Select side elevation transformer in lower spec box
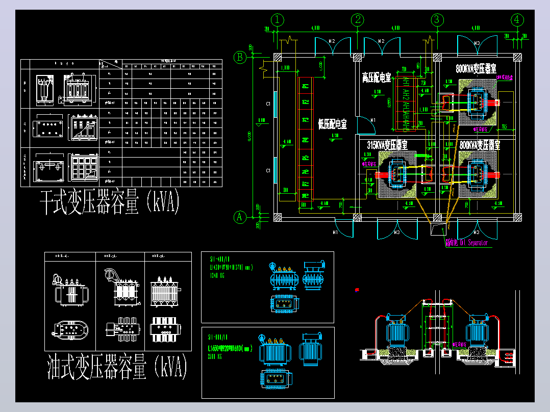The image size is (550, 412). 310,349
